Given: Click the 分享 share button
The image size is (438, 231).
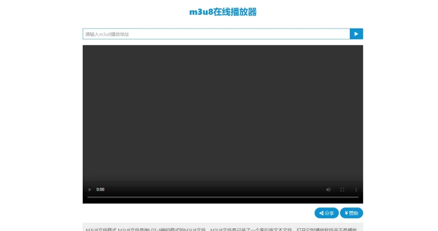Looking at the screenshot, I should [326, 213].
